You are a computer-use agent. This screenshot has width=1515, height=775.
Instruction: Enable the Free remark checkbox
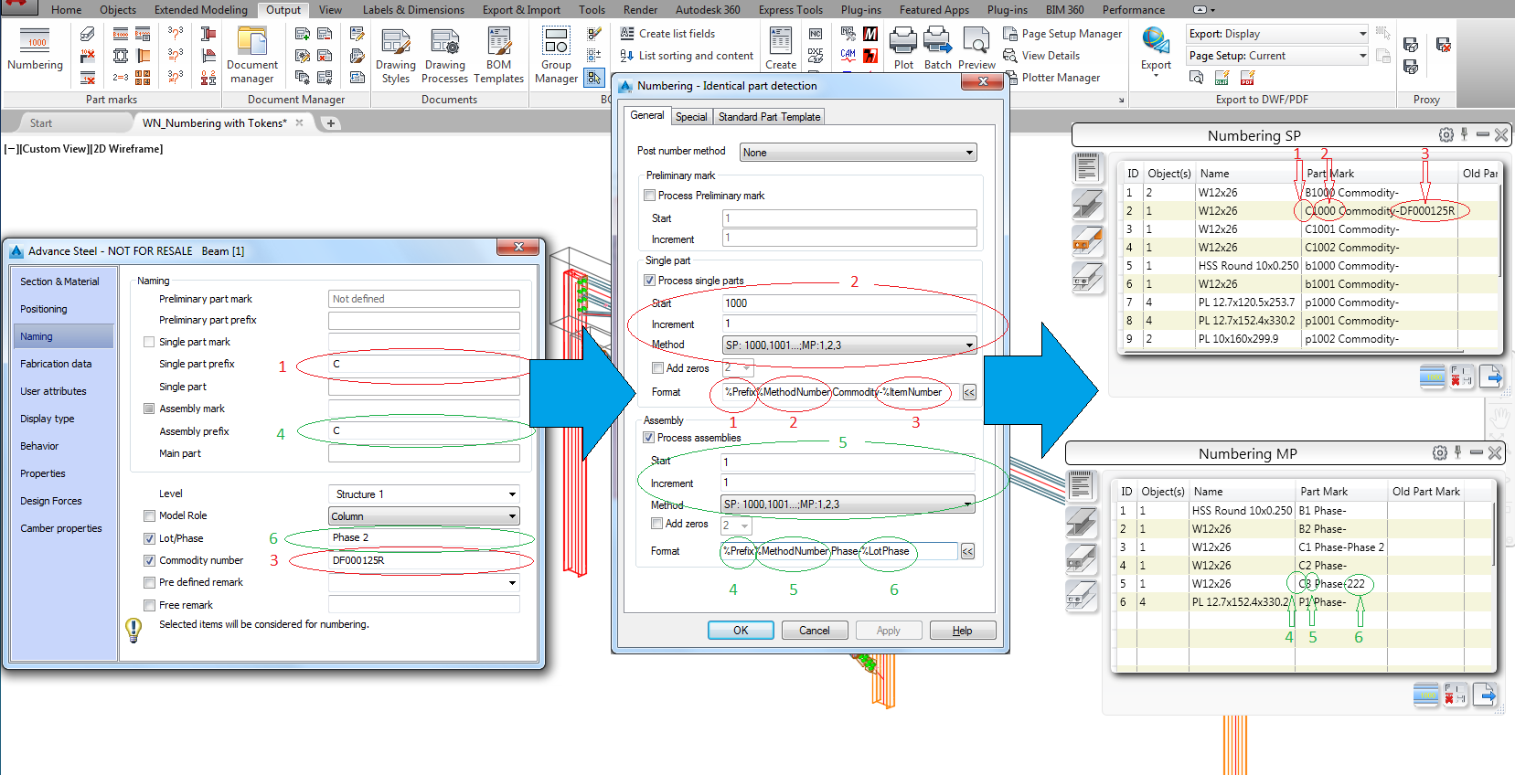(x=149, y=605)
